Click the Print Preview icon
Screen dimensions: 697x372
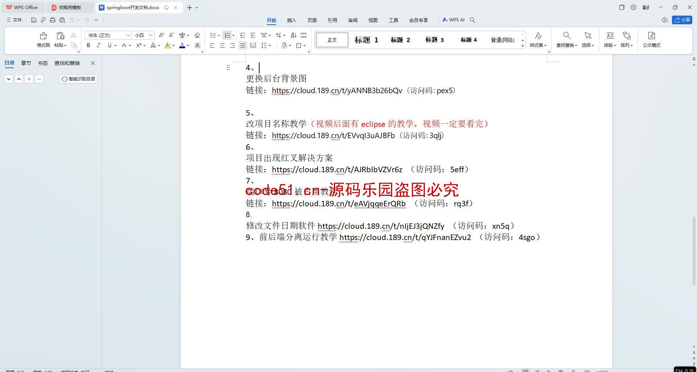(x=62, y=20)
